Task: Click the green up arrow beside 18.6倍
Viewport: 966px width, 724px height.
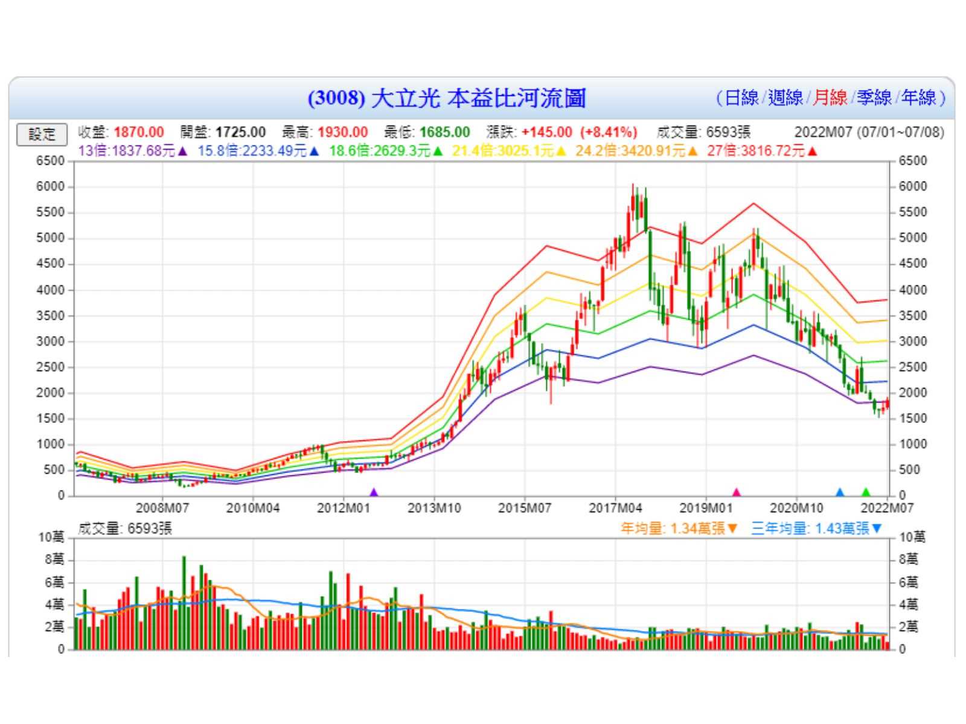Action: [x=438, y=151]
